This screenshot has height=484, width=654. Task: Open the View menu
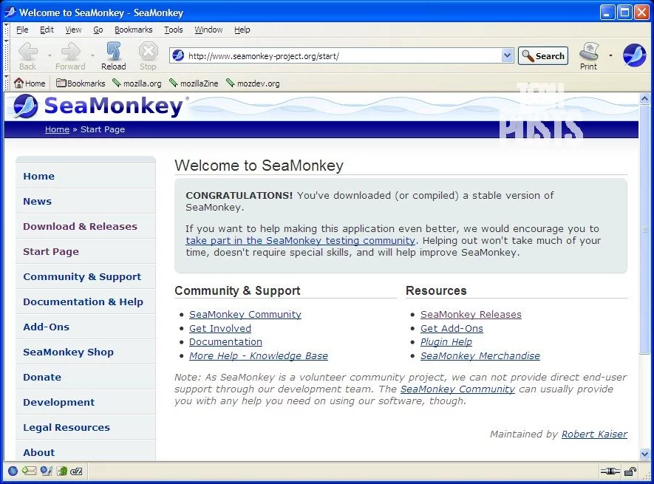point(73,30)
